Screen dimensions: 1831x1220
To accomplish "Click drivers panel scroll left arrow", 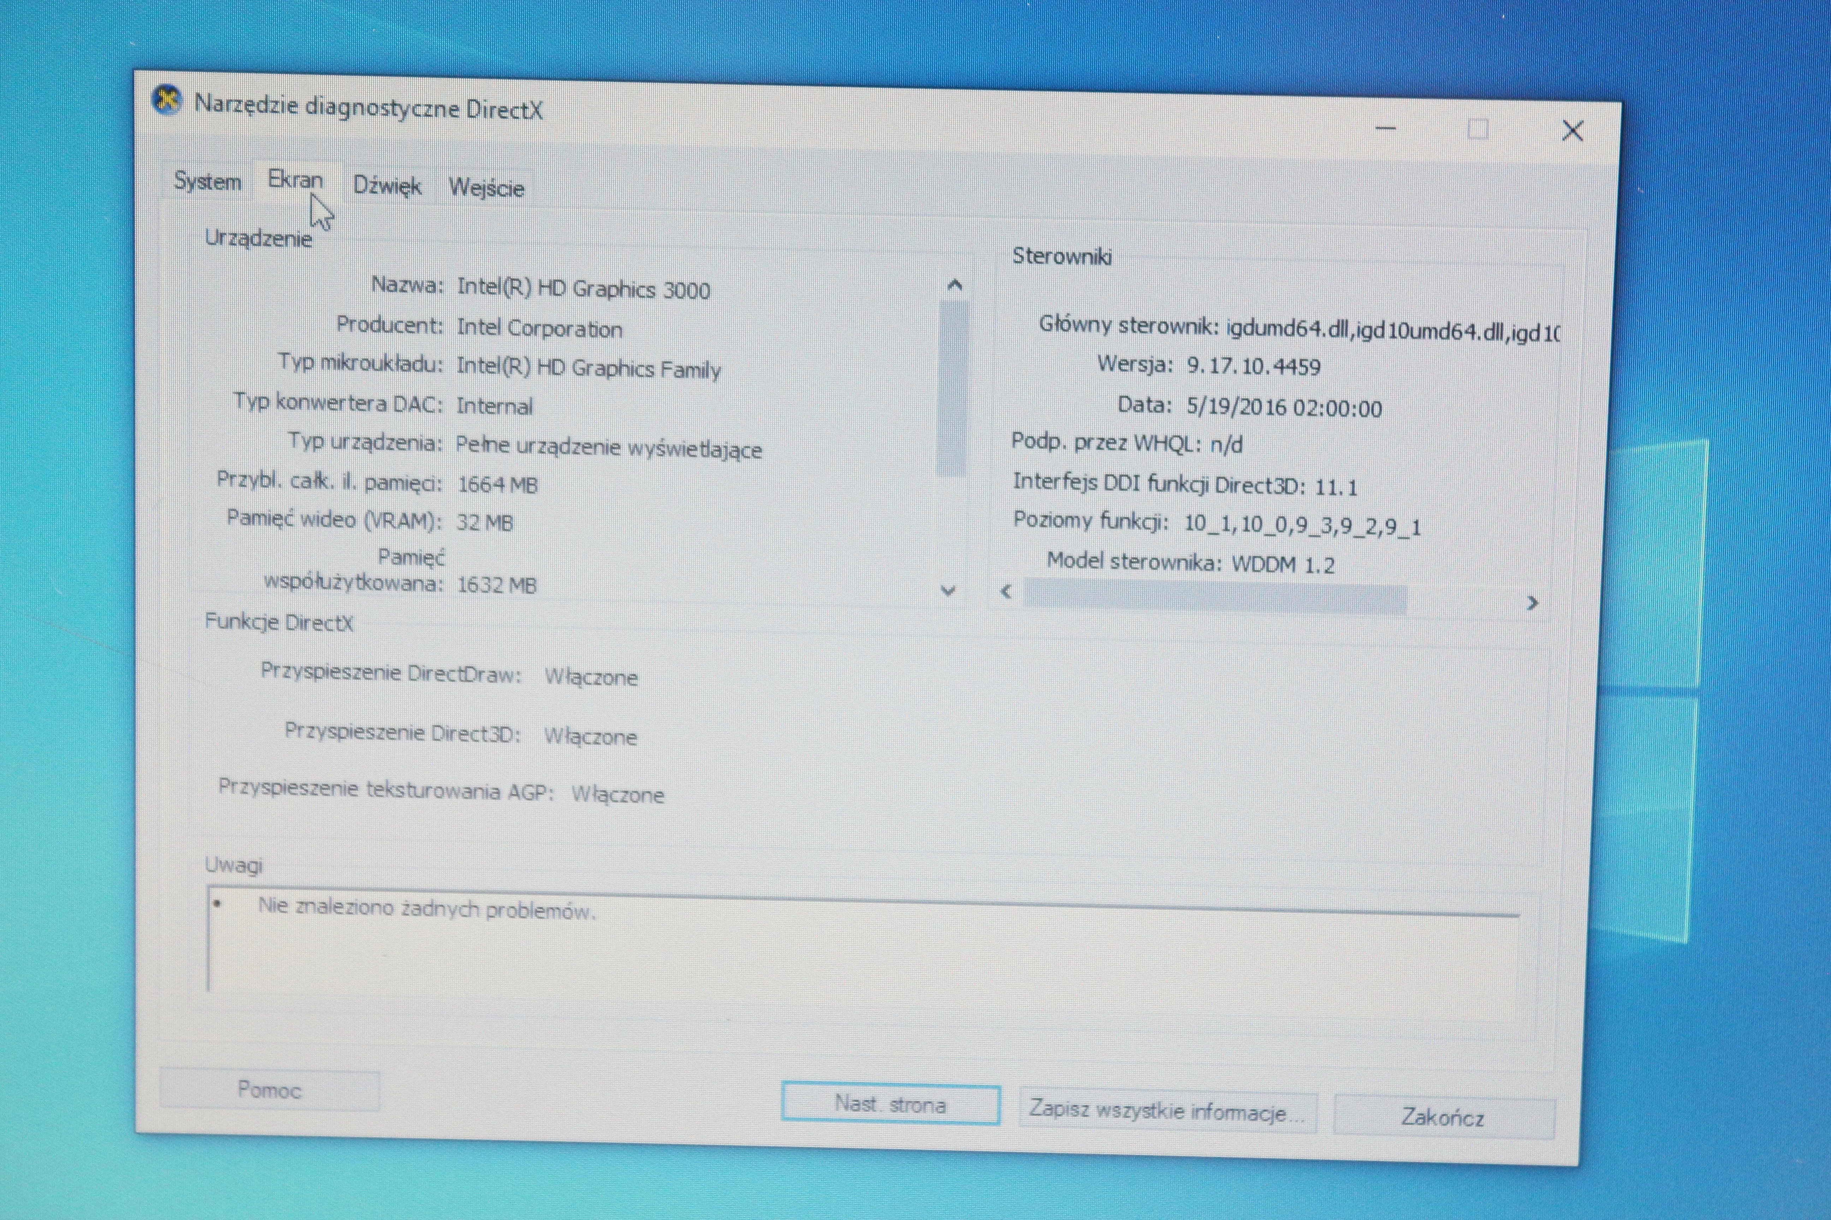I will [1006, 592].
